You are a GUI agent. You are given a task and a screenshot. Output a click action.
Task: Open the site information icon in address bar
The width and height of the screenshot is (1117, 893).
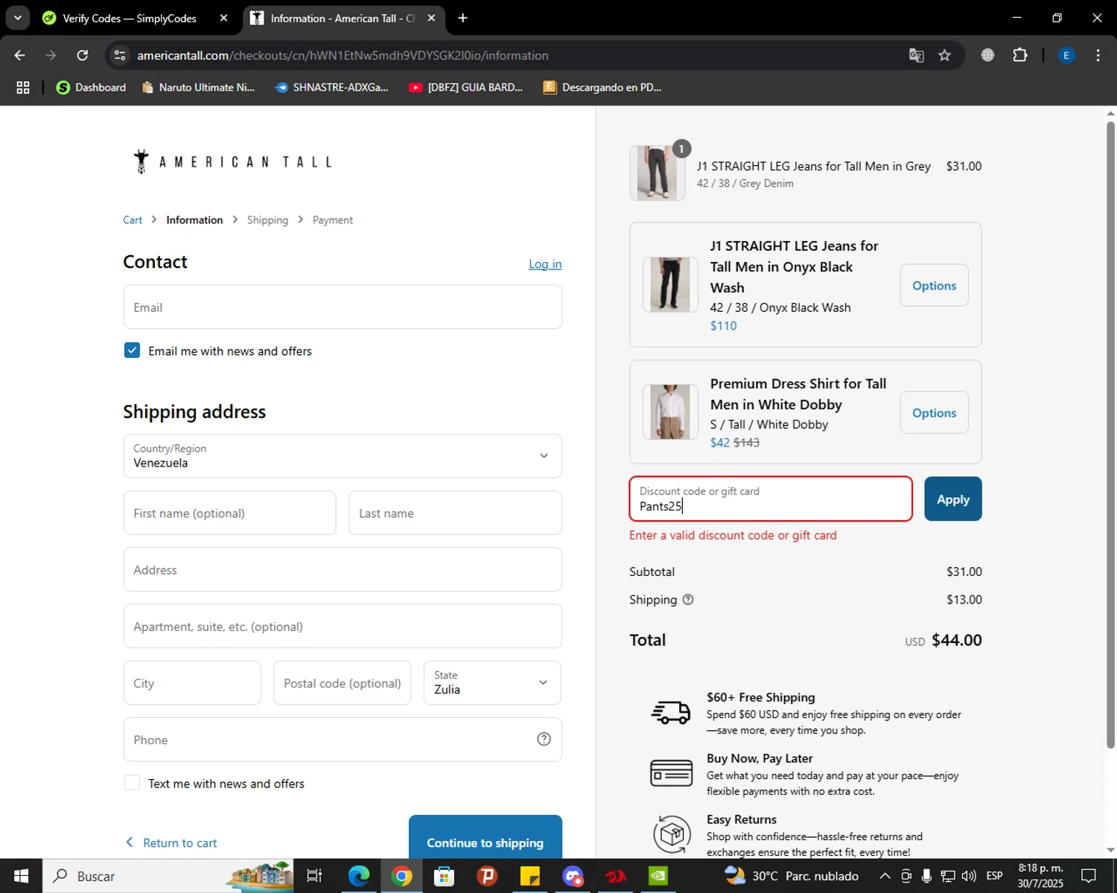120,55
